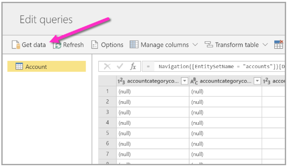The width and height of the screenshot is (287, 167).
Task: Click the equals sign in formula bar
Action: [x=148, y=66]
